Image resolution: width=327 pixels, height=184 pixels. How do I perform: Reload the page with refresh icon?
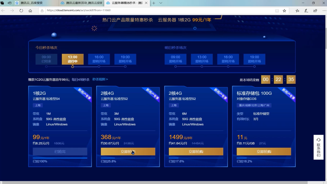coord(21,11)
